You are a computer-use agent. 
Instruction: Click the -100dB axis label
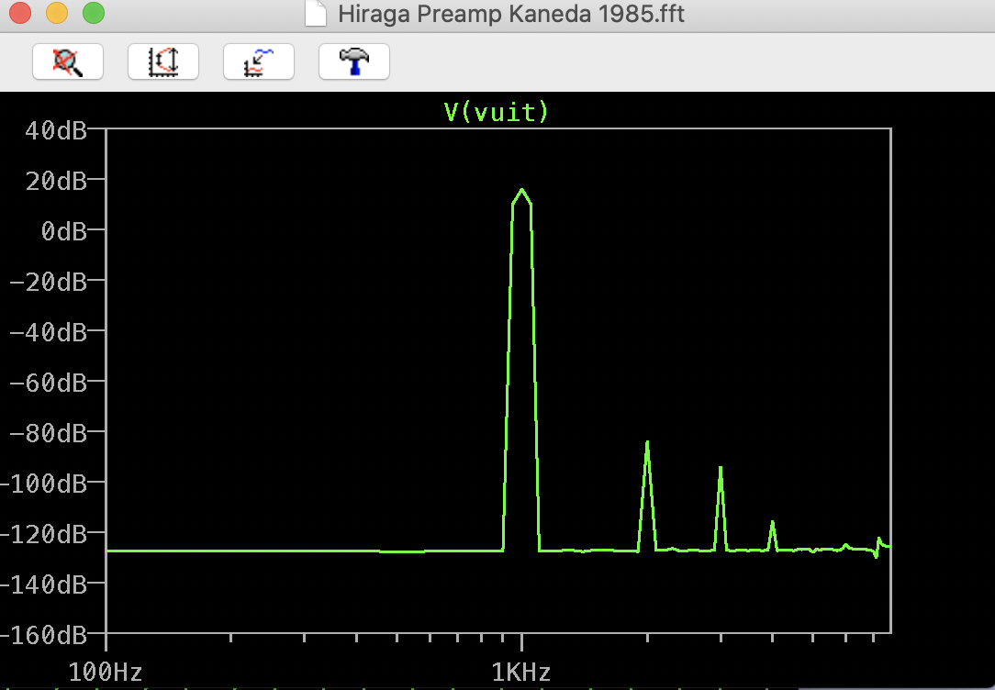click(44, 484)
